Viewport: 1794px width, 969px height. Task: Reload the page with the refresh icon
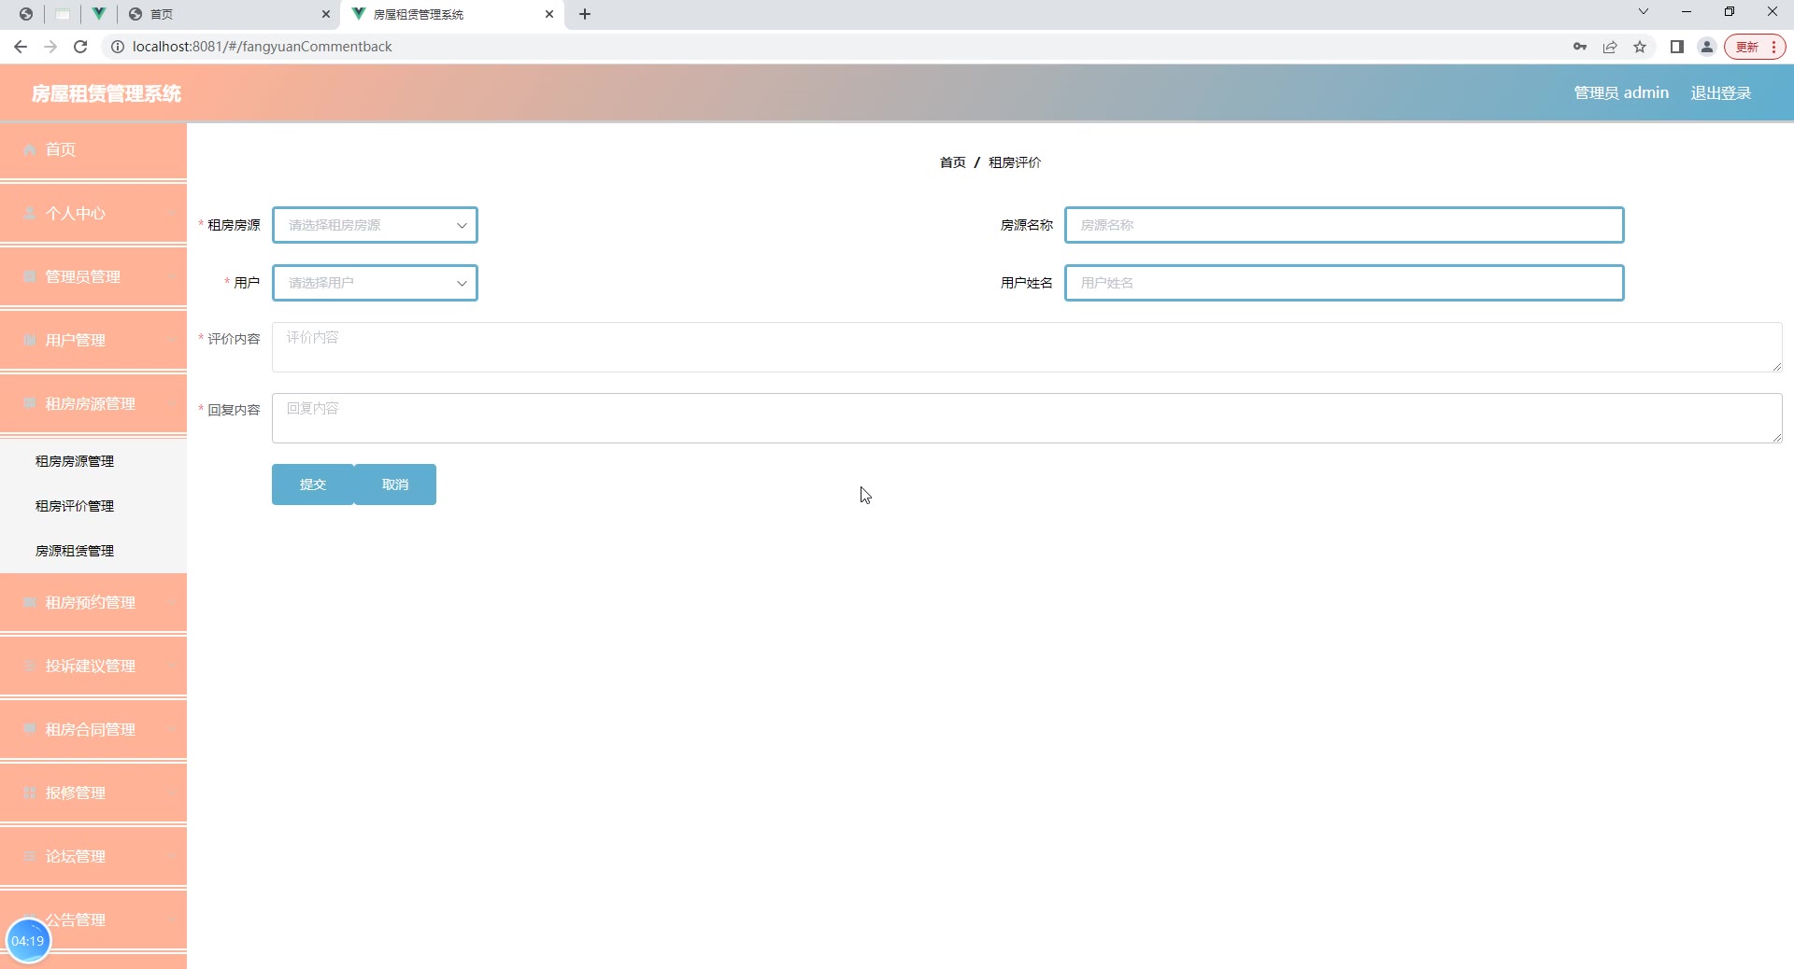tap(80, 47)
